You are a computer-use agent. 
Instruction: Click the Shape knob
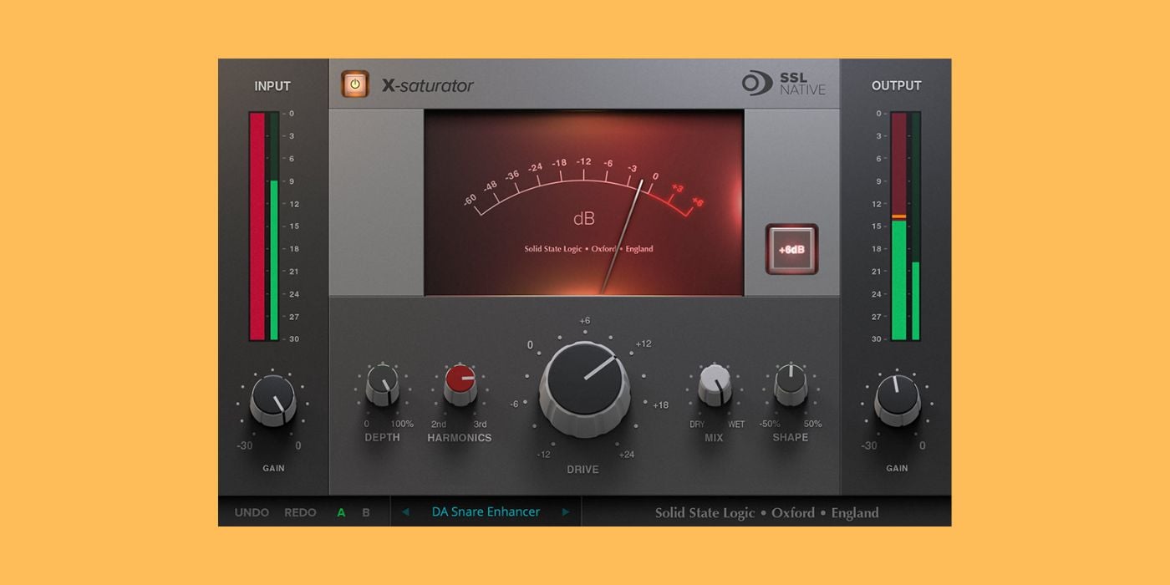click(790, 384)
